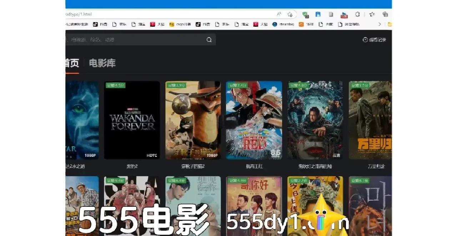The width and height of the screenshot is (457, 236).
Task: Click the 万里归途 title link
Action: point(376,166)
